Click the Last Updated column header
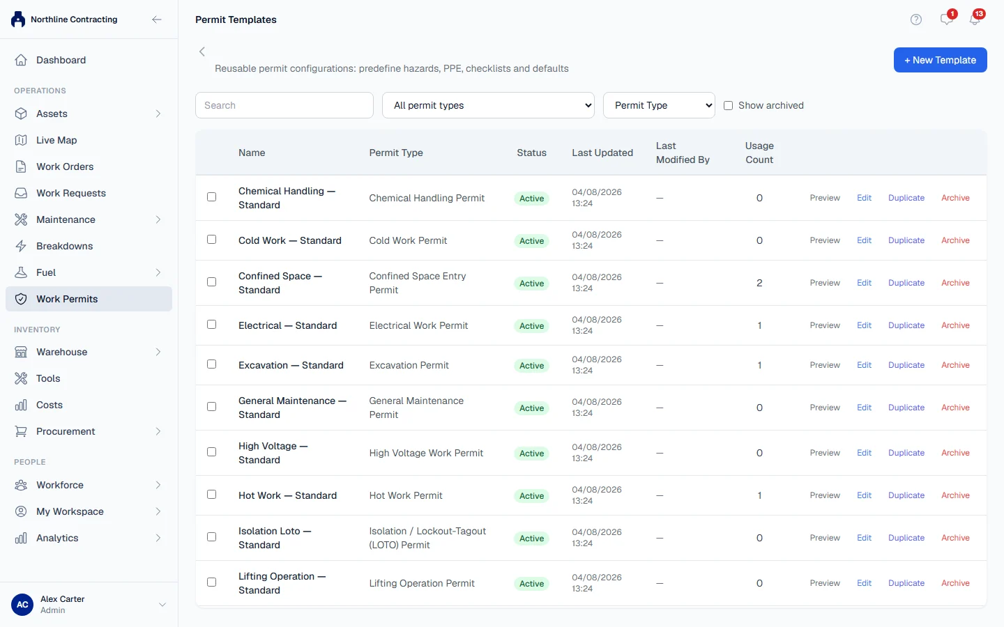This screenshot has height=627, width=1004. (602, 153)
